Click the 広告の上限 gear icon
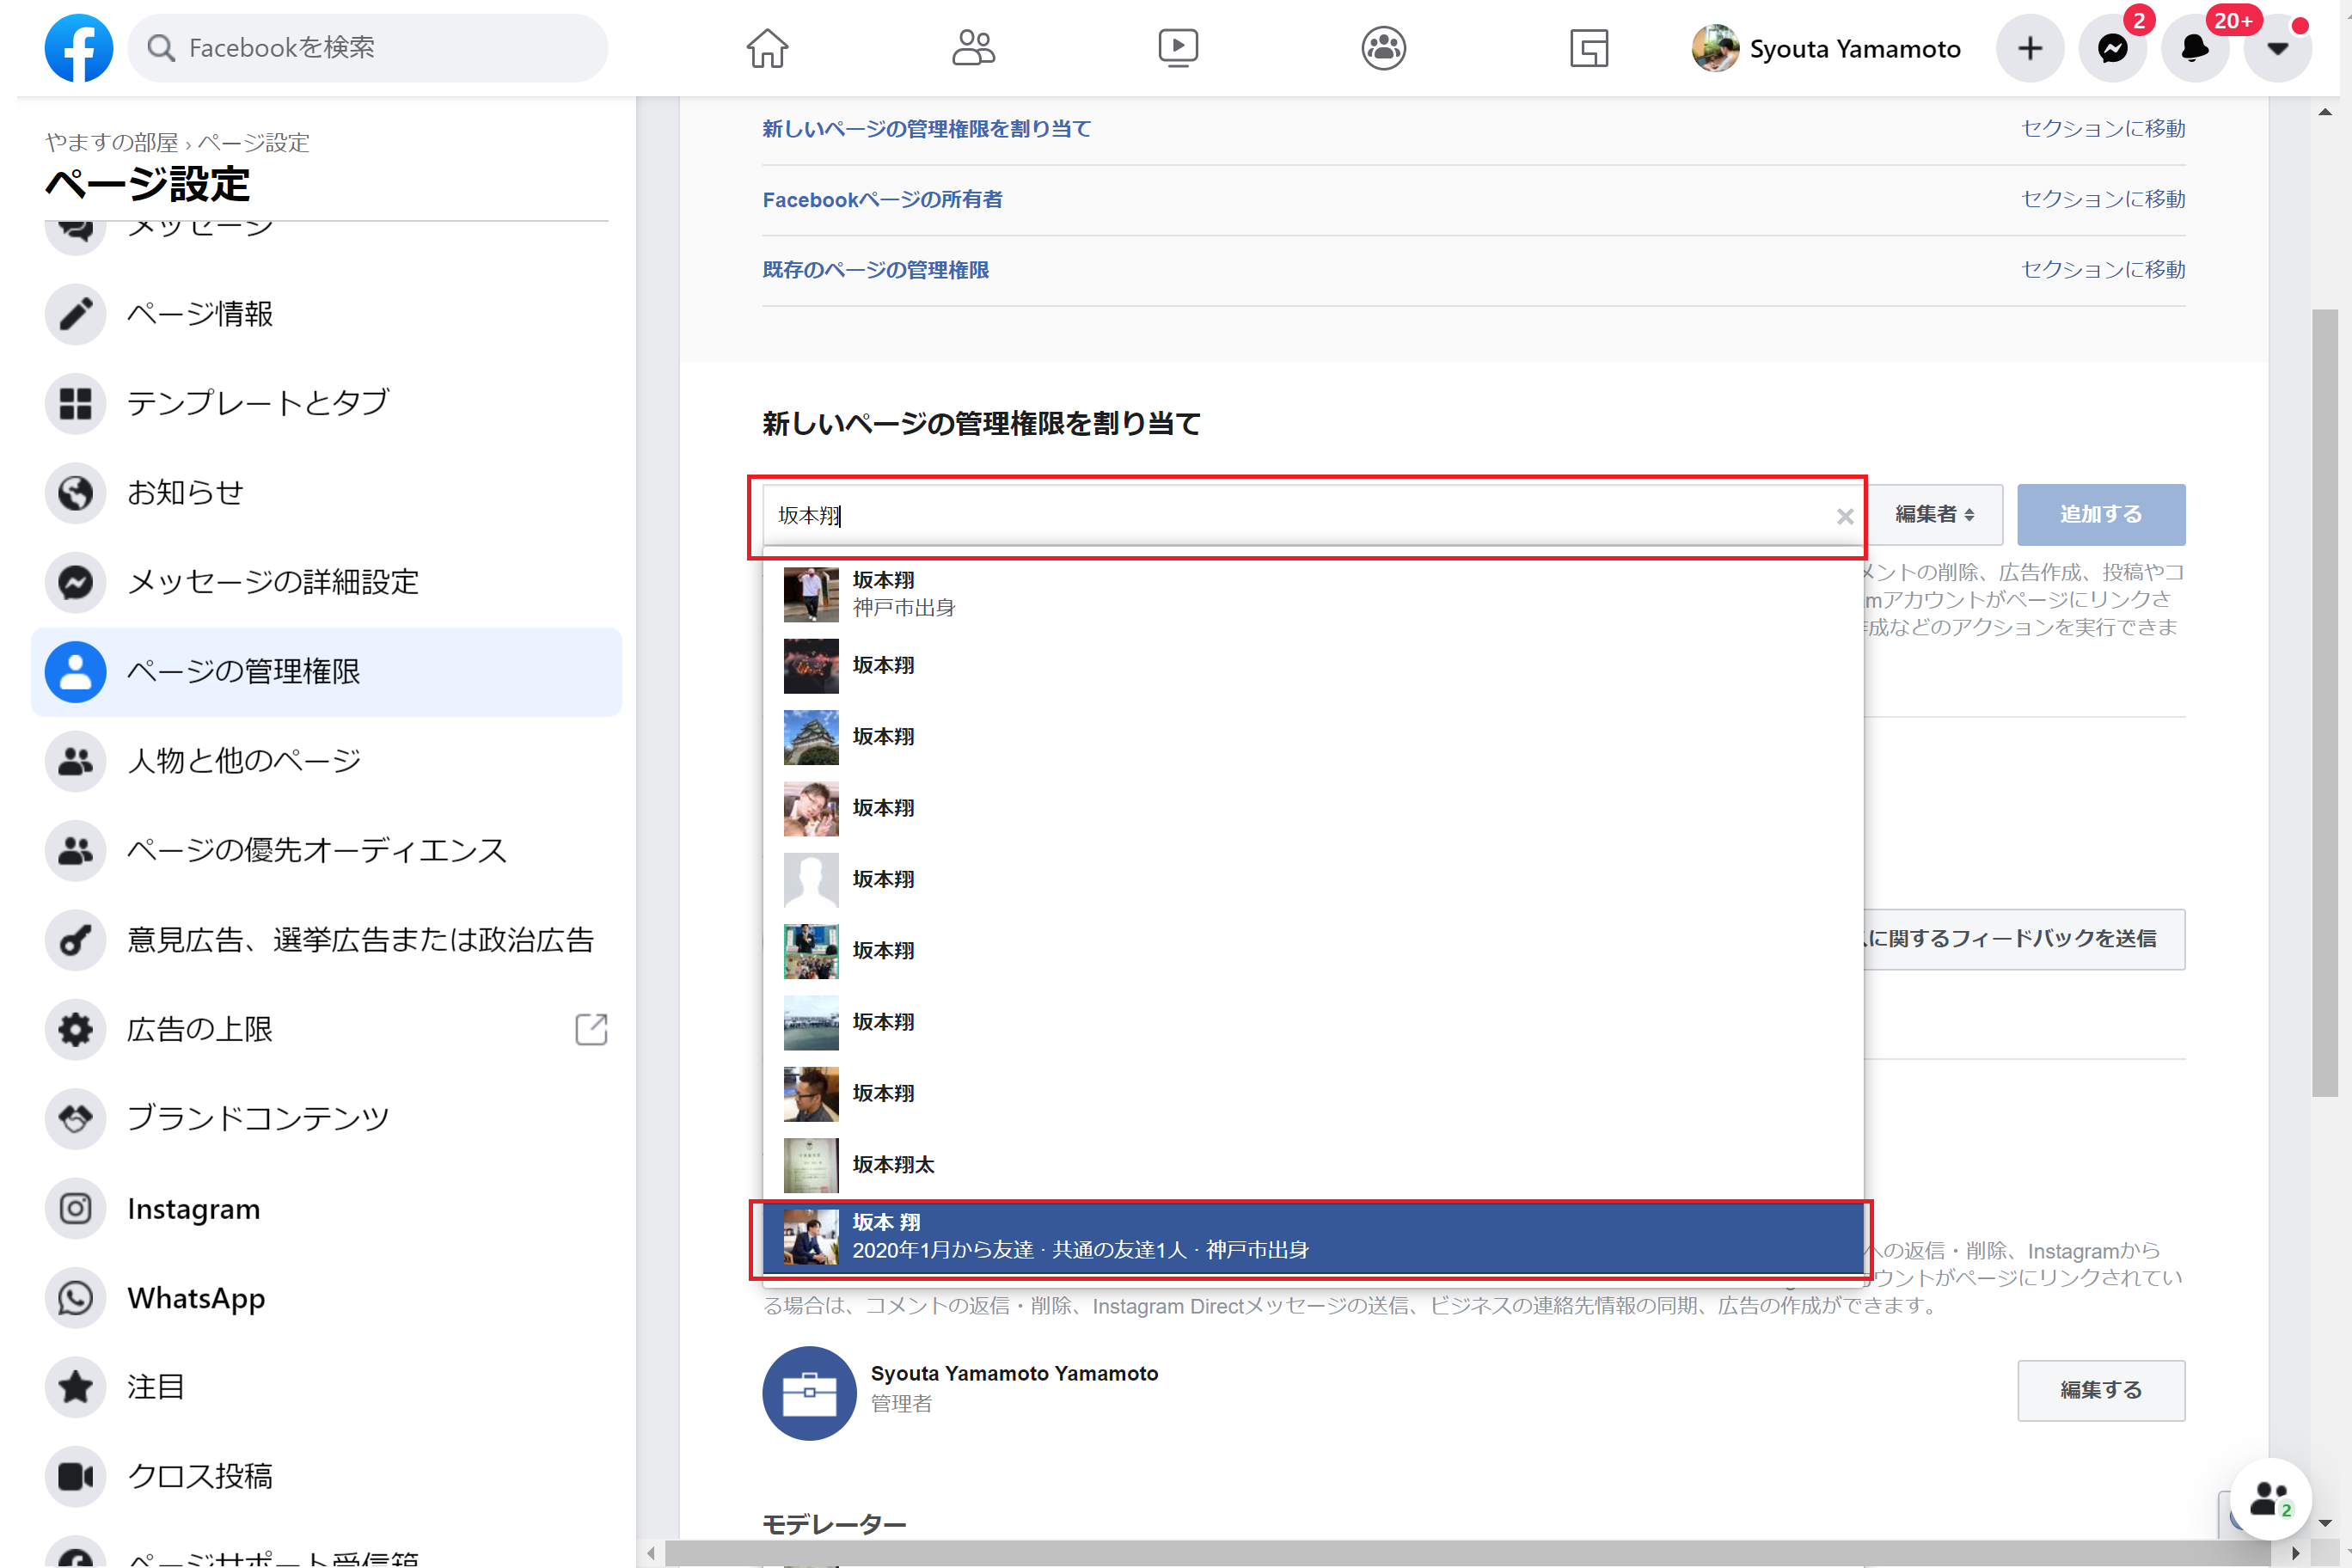Image resolution: width=2352 pixels, height=1568 pixels. coord(75,1029)
